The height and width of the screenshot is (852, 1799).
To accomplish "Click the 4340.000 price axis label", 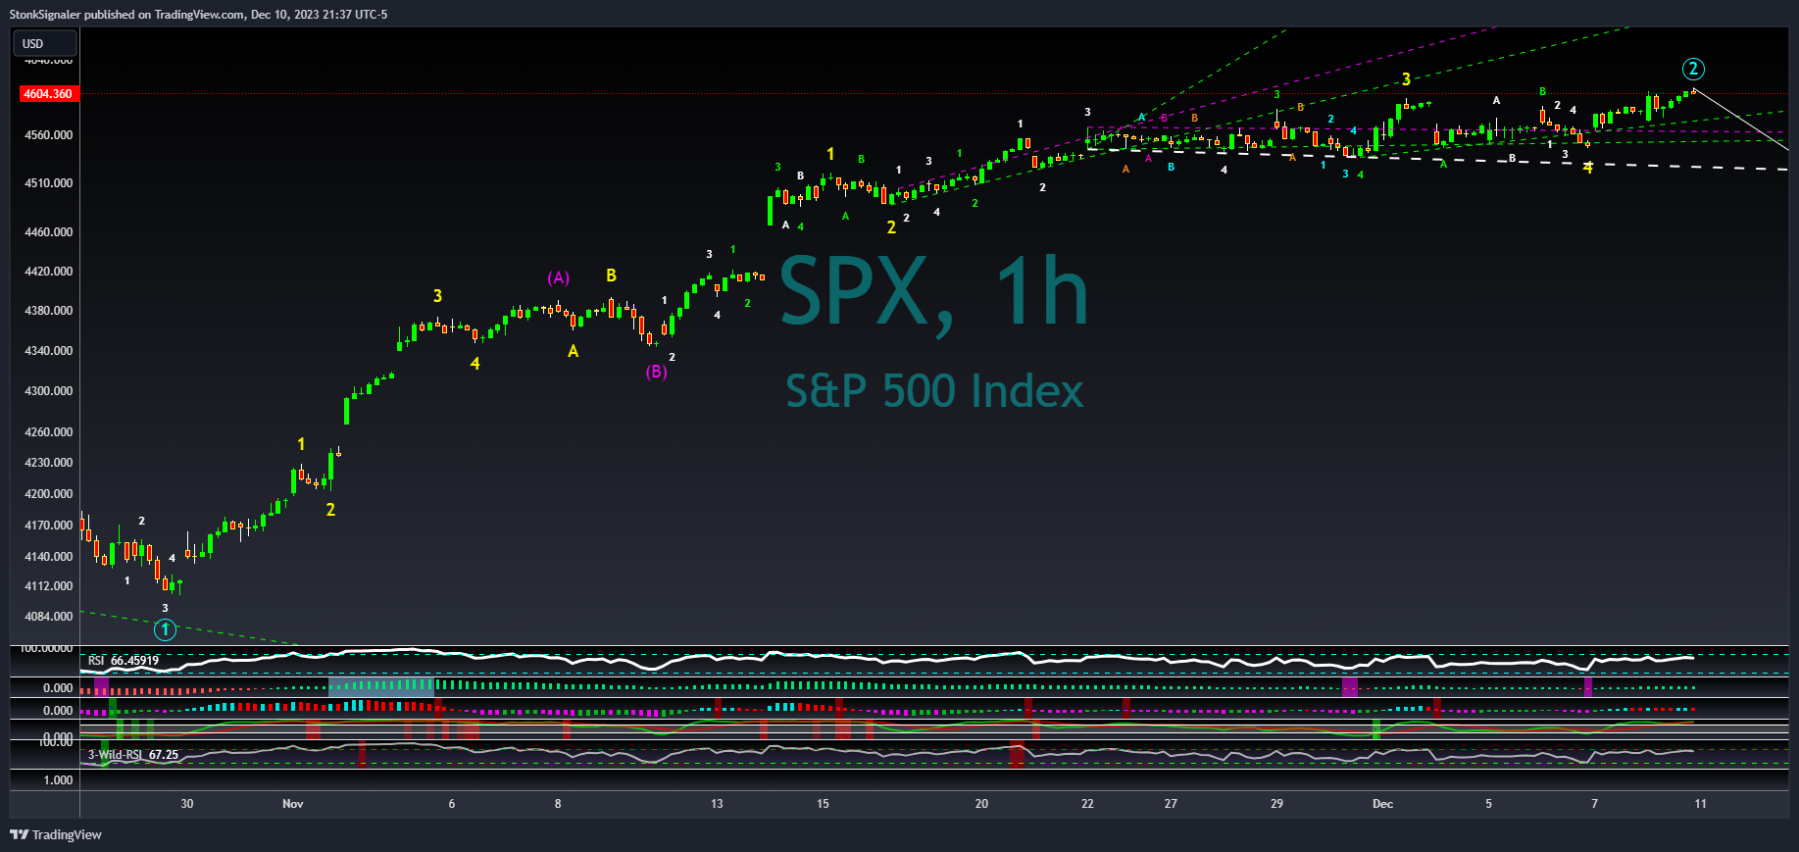I will [x=48, y=351].
